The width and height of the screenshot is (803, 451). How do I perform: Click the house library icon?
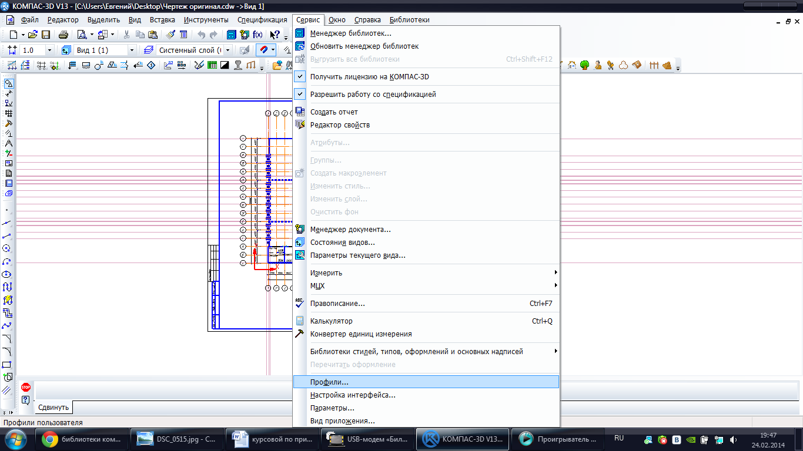pyautogui.click(x=572, y=65)
